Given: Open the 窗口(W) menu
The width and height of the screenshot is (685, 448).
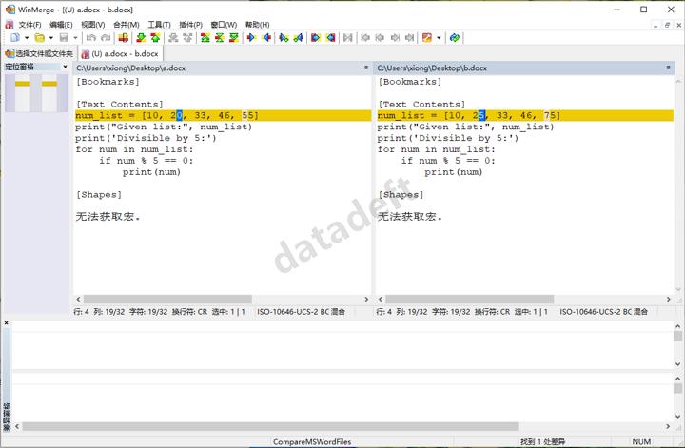Looking at the screenshot, I should tap(224, 25).
